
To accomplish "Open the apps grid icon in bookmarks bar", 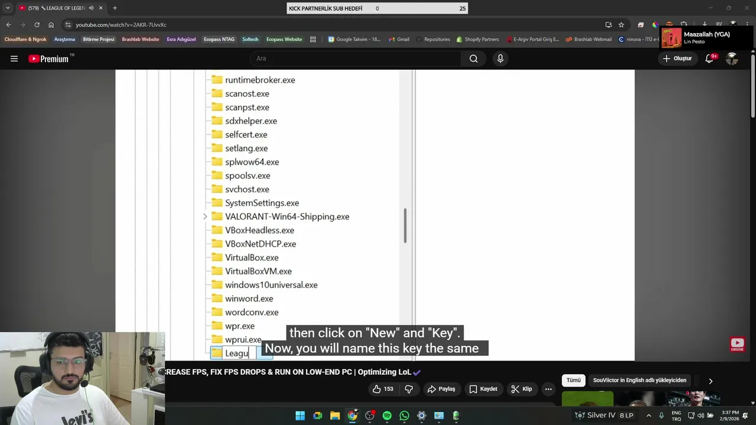I will point(313,40).
